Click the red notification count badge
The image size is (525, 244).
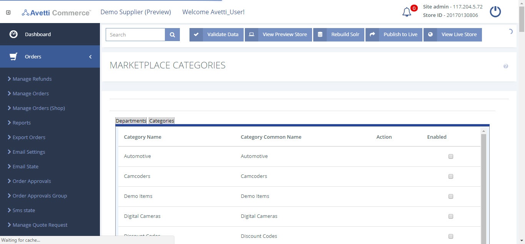pos(414,8)
